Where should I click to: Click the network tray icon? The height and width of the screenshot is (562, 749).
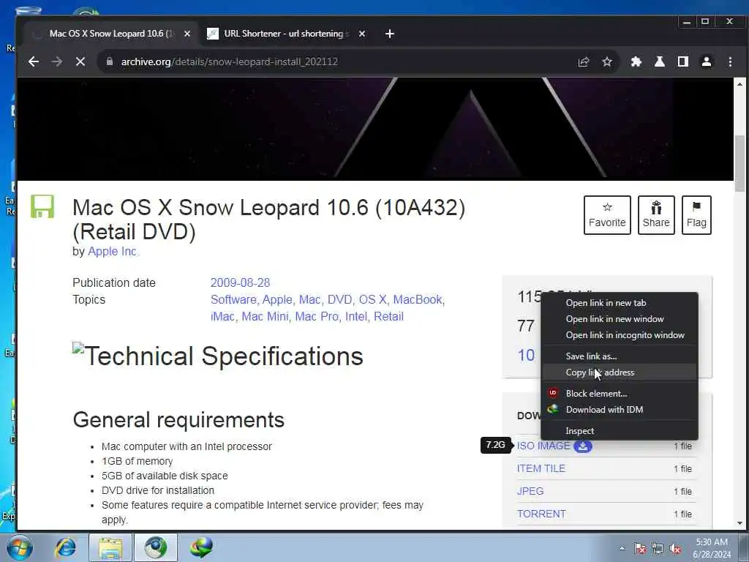pyautogui.click(x=658, y=549)
